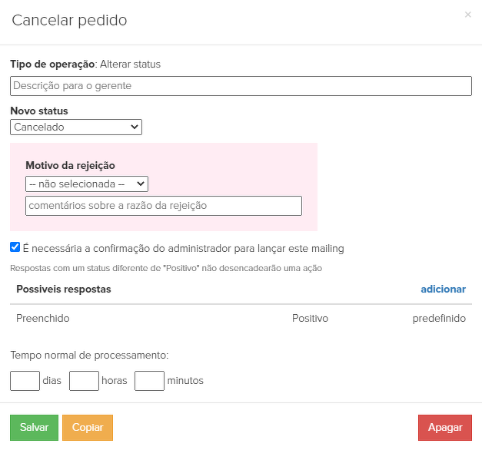The width and height of the screenshot is (482, 450).
Task: Uncheck the administrator confirmation checkbox
Action: coord(15,247)
